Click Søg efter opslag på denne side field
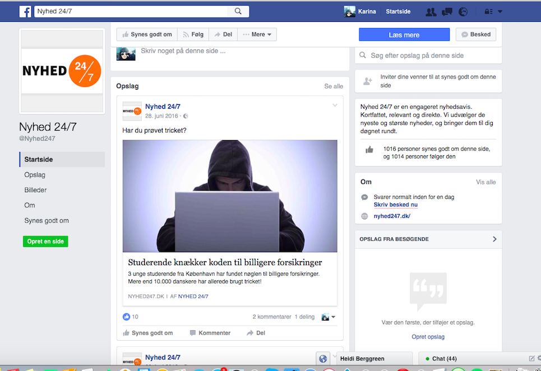Viewport: 541px width, 371px height. coord(428,55)
